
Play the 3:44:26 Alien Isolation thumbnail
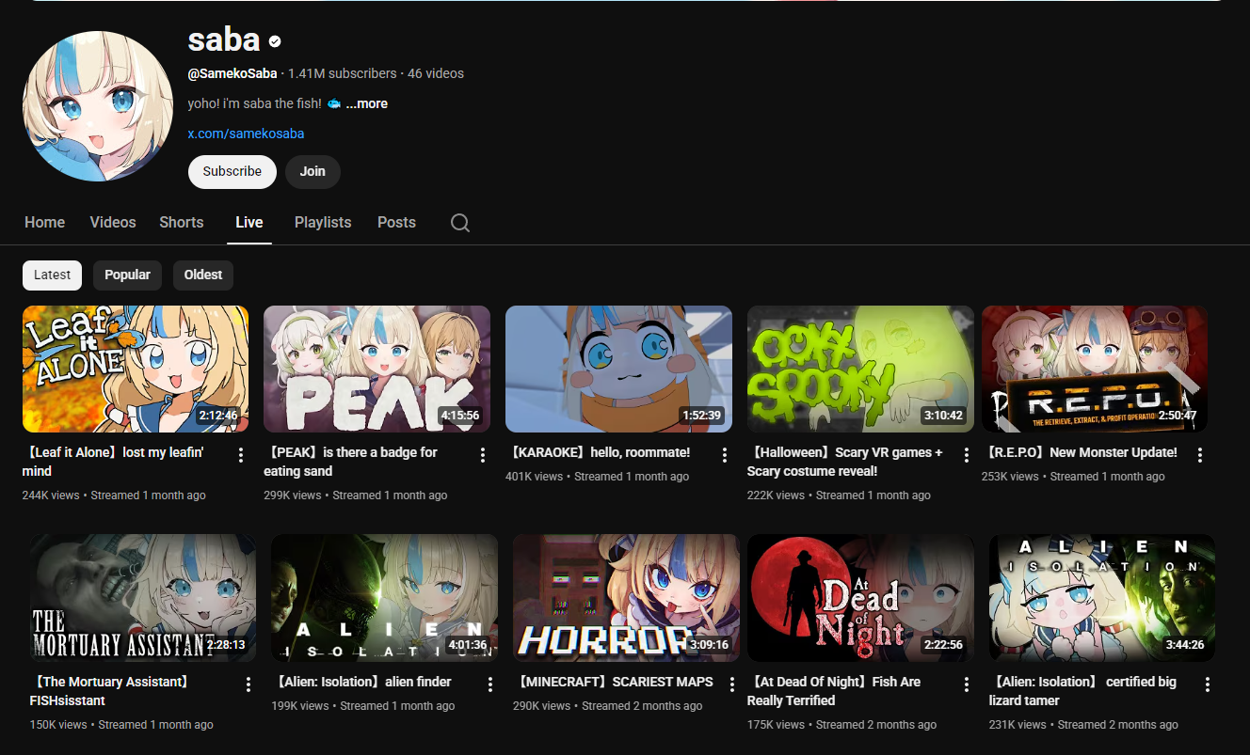tap(1102, 598)
